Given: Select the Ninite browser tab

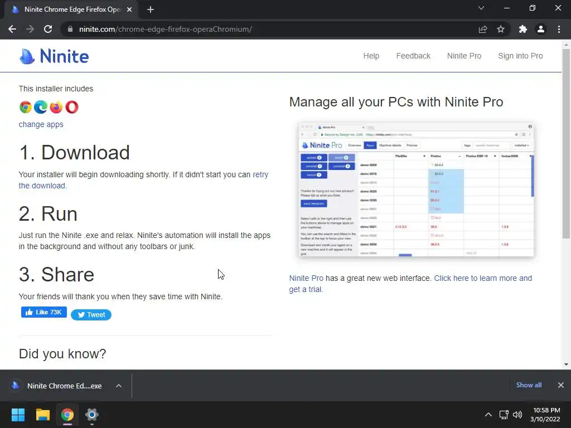Looking at the screenshot, I should pos(71,9).
